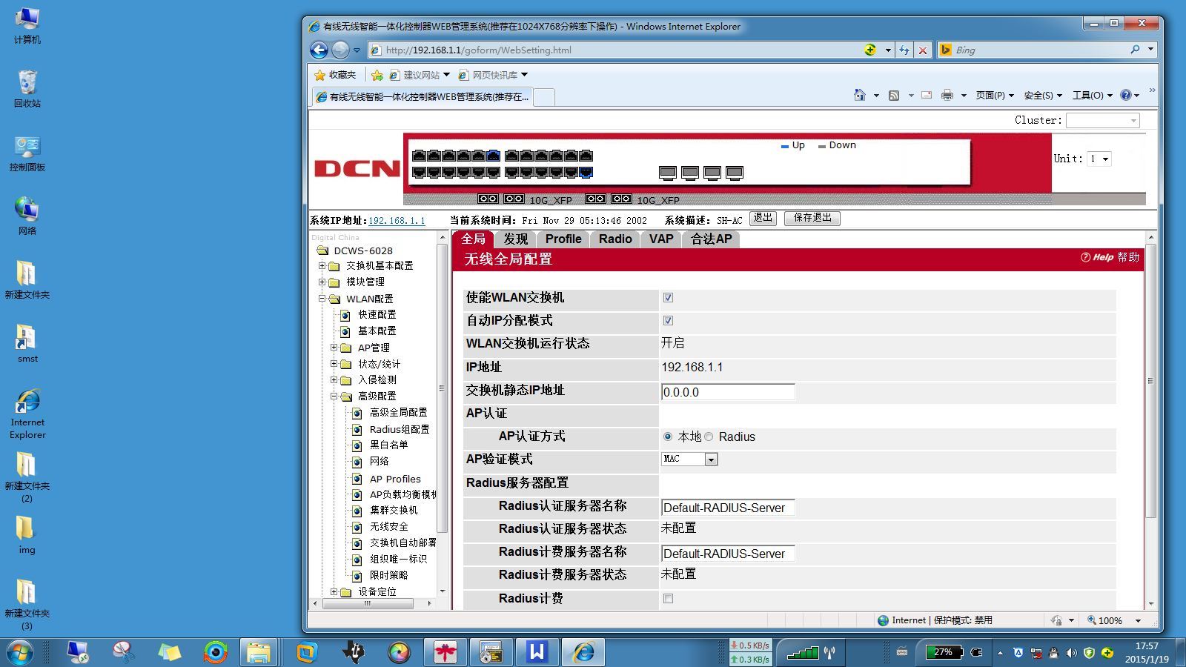Open the 工具(O) Tools menu
The image size is (1186, 667).
point(1092,95)
